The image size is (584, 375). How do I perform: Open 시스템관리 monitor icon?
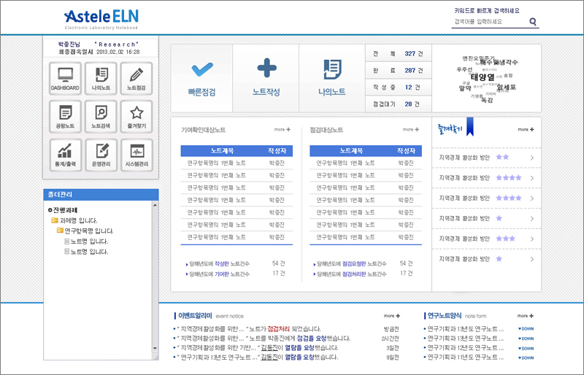pyautogui.click(x=137, y=155)
